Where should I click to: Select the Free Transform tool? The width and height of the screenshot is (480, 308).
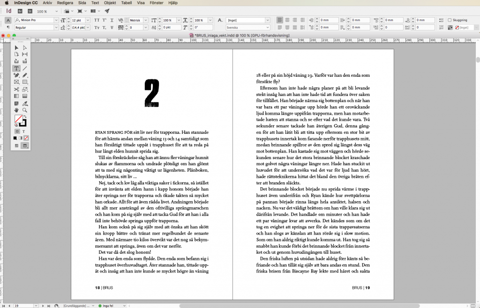coord(25,89)
